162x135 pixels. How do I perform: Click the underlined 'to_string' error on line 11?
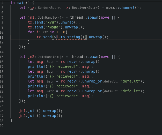coord(70,37)
